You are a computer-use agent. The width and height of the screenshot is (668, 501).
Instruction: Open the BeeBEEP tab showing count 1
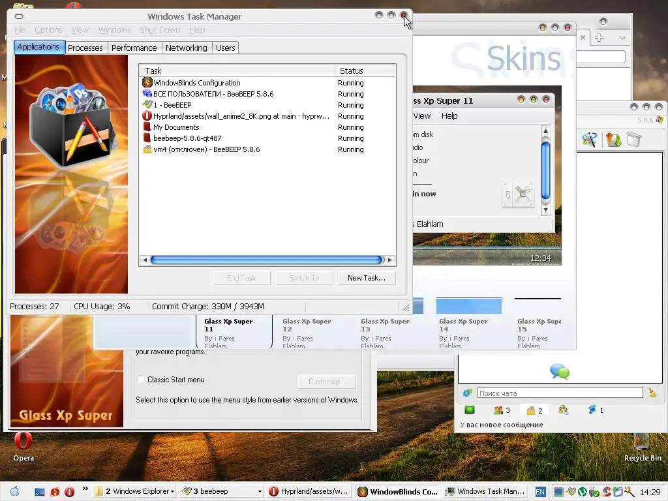click(x=596, y=410)
